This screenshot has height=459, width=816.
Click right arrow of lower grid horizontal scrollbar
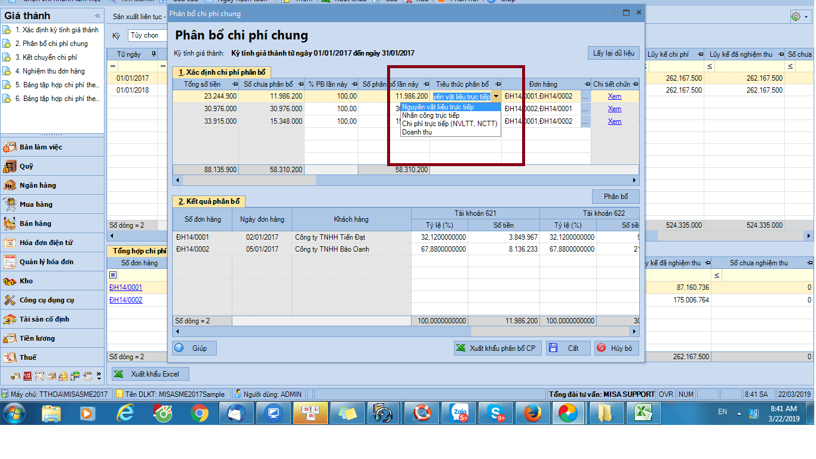click(x=635, y=331)
